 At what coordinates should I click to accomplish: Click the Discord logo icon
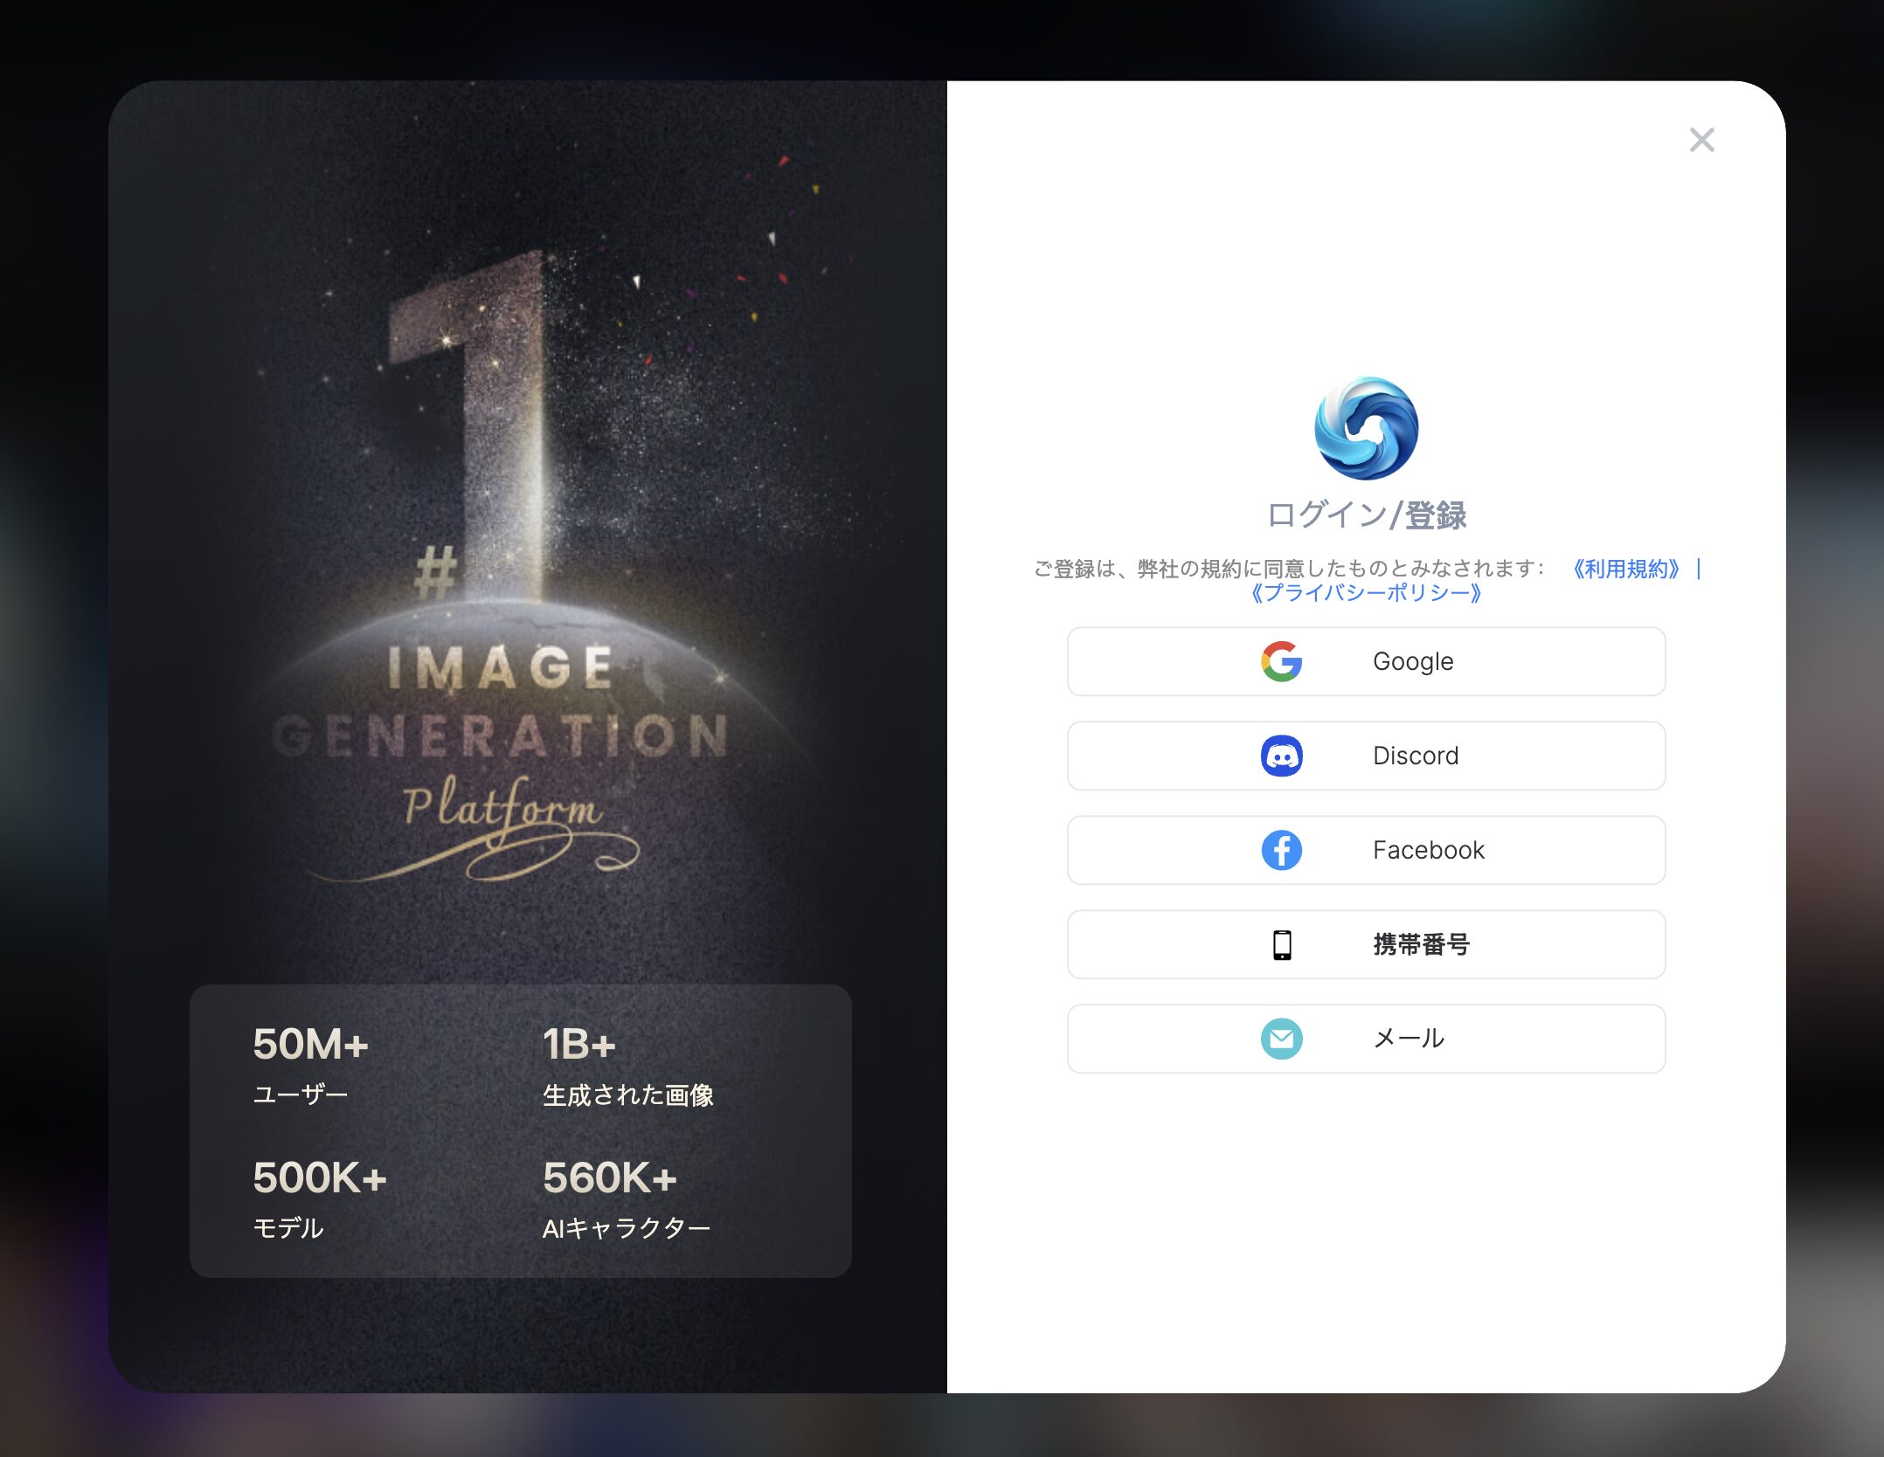tap(1282, 756)
